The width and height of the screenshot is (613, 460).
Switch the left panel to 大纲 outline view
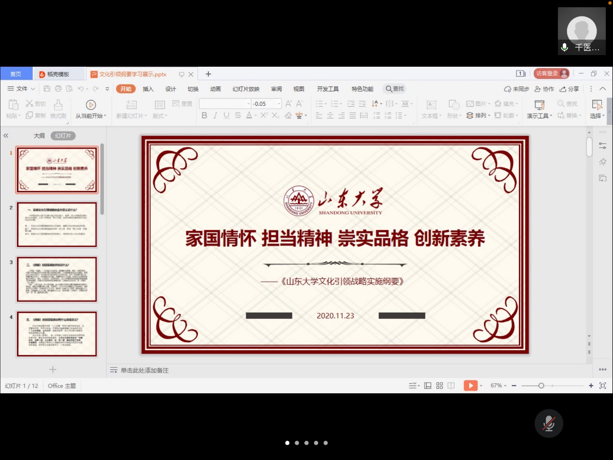pyautogui.click(x=39, y=136)
